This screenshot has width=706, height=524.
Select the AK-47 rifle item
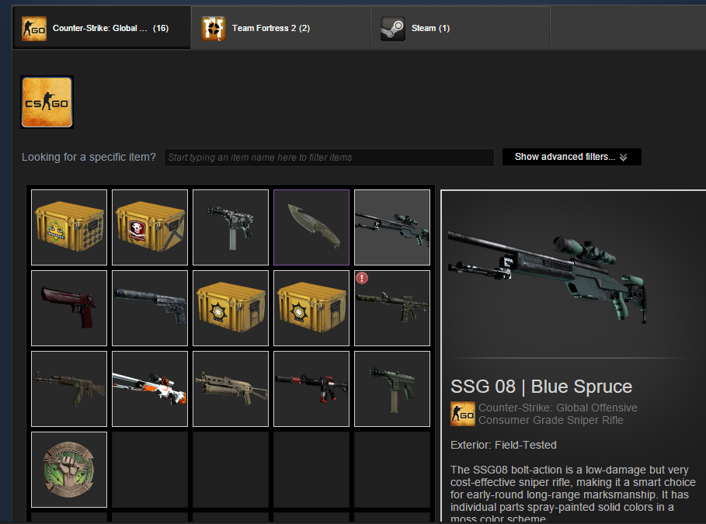pos(69,389)
